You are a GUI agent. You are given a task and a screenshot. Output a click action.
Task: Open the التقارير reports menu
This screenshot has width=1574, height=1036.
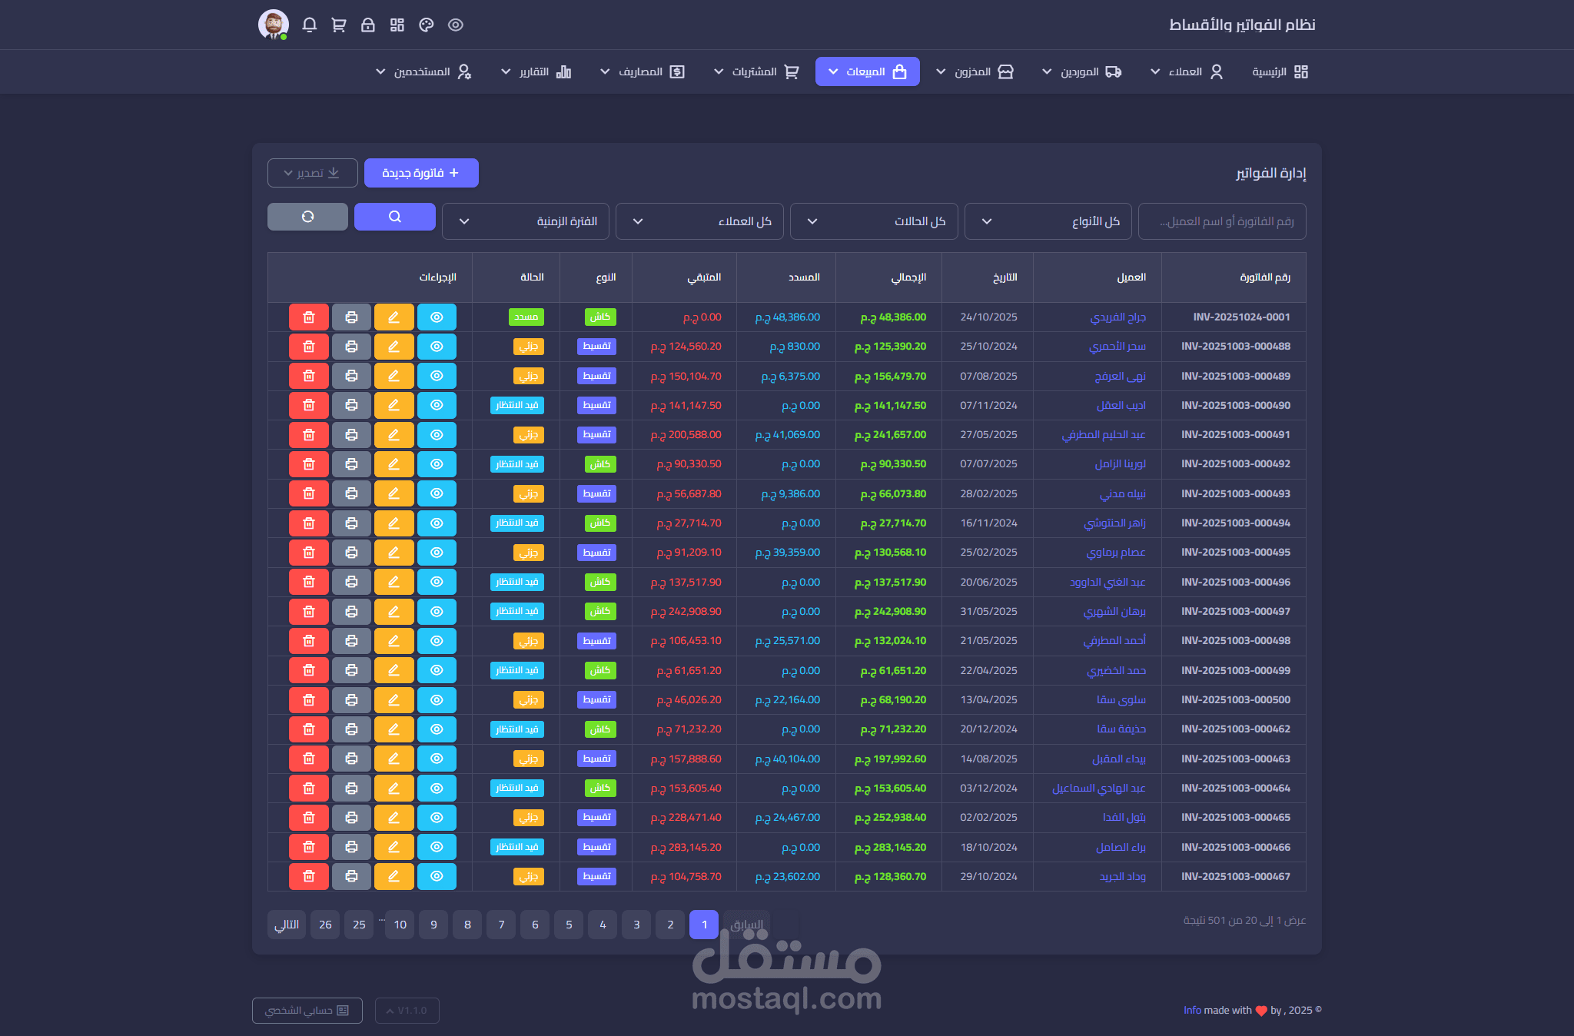pos(536,71)
